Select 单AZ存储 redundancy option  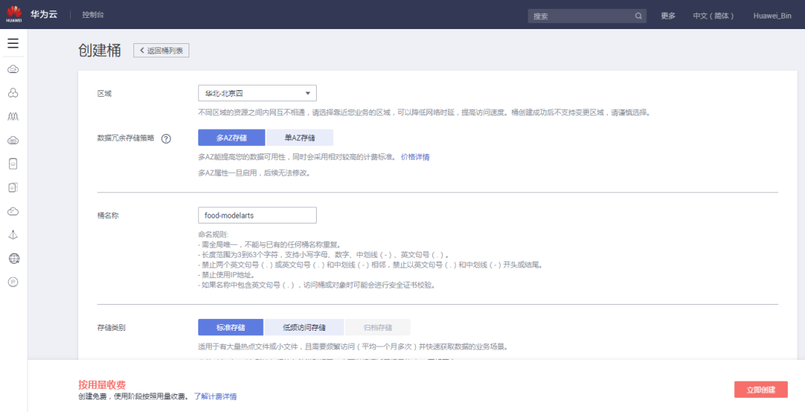(300, 138)
